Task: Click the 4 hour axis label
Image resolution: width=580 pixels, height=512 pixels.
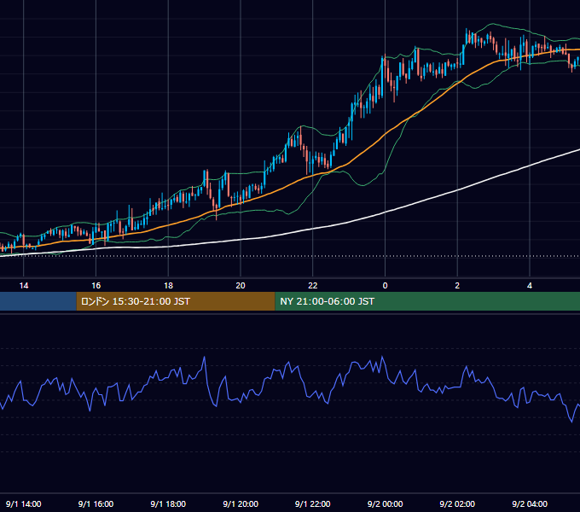Action: [530, 286]
